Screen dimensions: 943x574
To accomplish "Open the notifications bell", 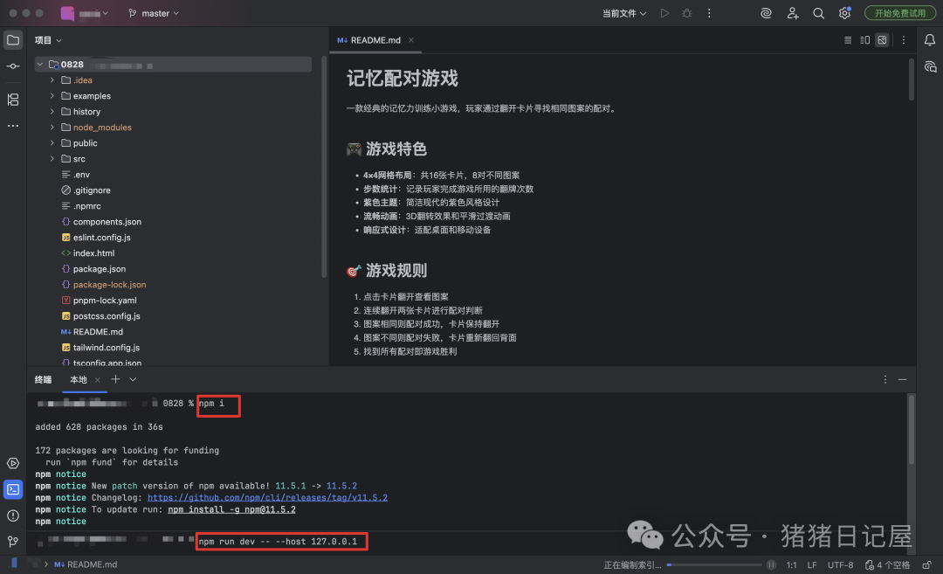I will pyautogui.click(x=928, y=39).
